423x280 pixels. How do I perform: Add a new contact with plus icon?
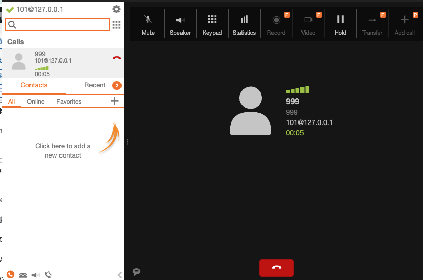(115, 101)
